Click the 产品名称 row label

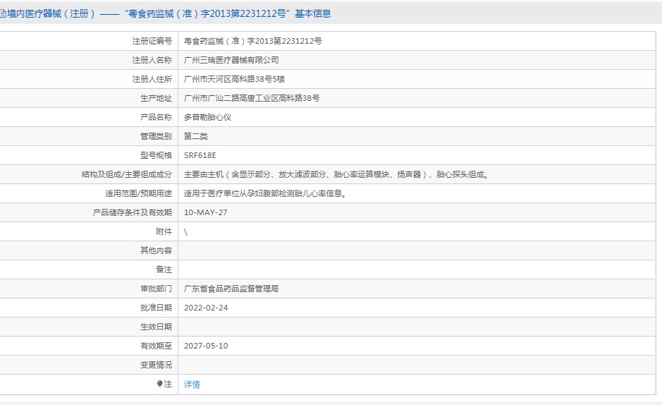click(157, 117)
